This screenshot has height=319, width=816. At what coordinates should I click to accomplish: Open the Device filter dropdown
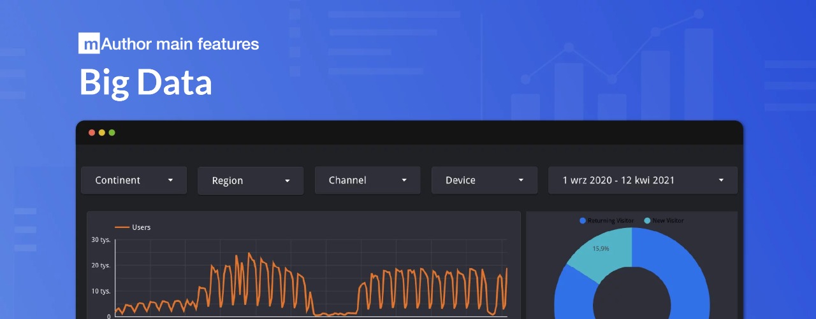pyautogui.click(x=484, y=180)
